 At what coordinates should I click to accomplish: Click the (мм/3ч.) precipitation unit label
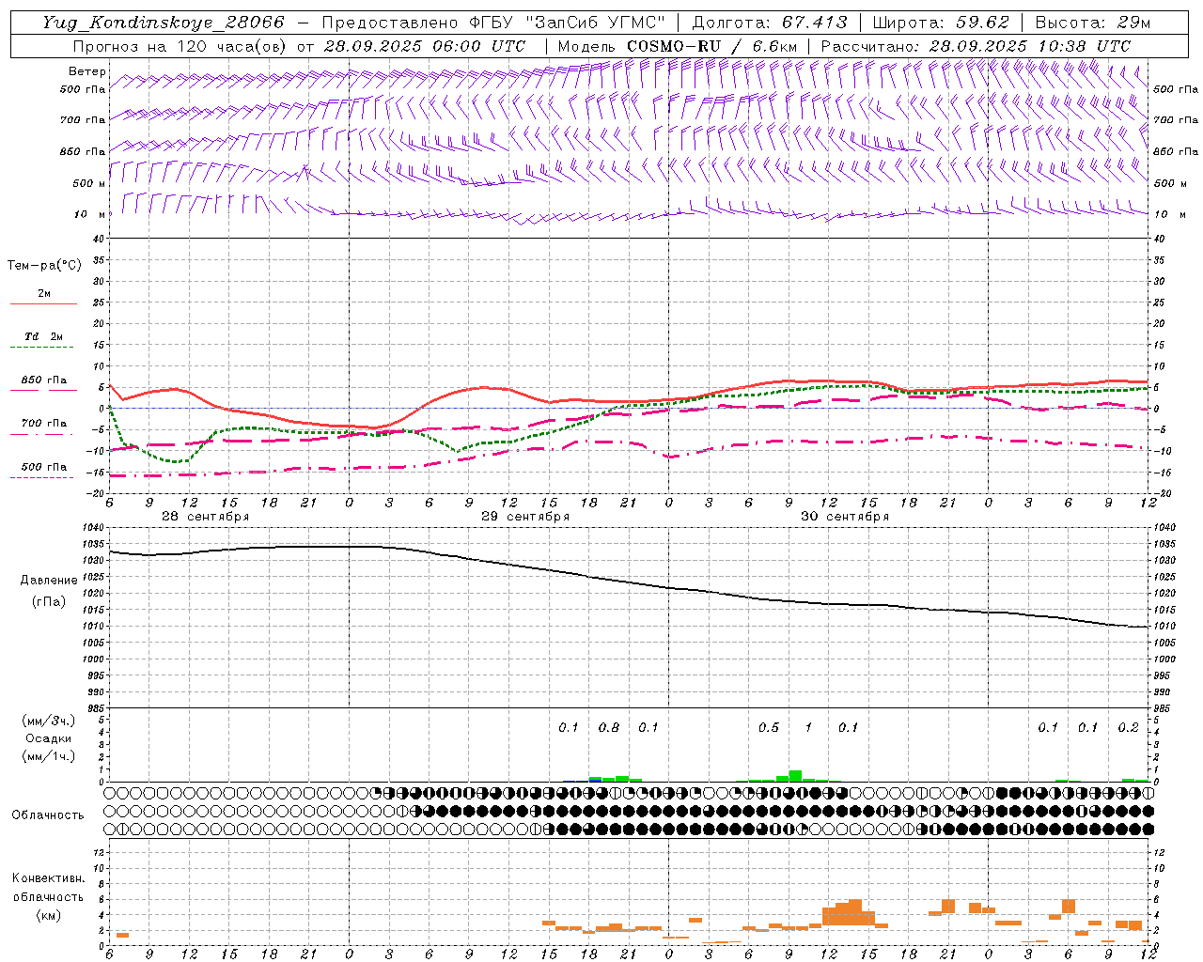pos(49,721)
